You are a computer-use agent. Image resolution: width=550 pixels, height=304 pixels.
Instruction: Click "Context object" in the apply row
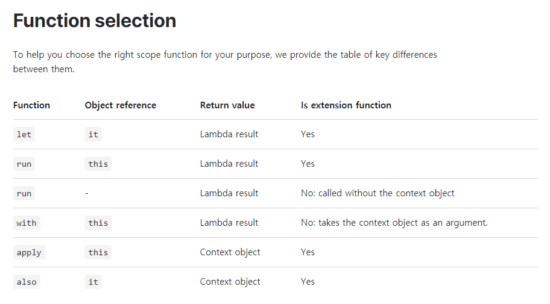pos(230,252)
